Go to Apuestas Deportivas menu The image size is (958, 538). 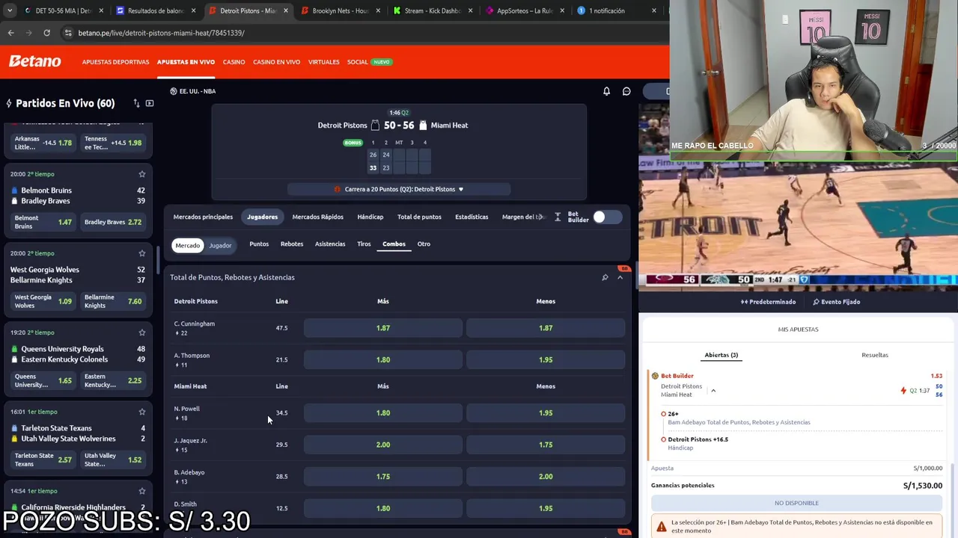click(115, 62)
